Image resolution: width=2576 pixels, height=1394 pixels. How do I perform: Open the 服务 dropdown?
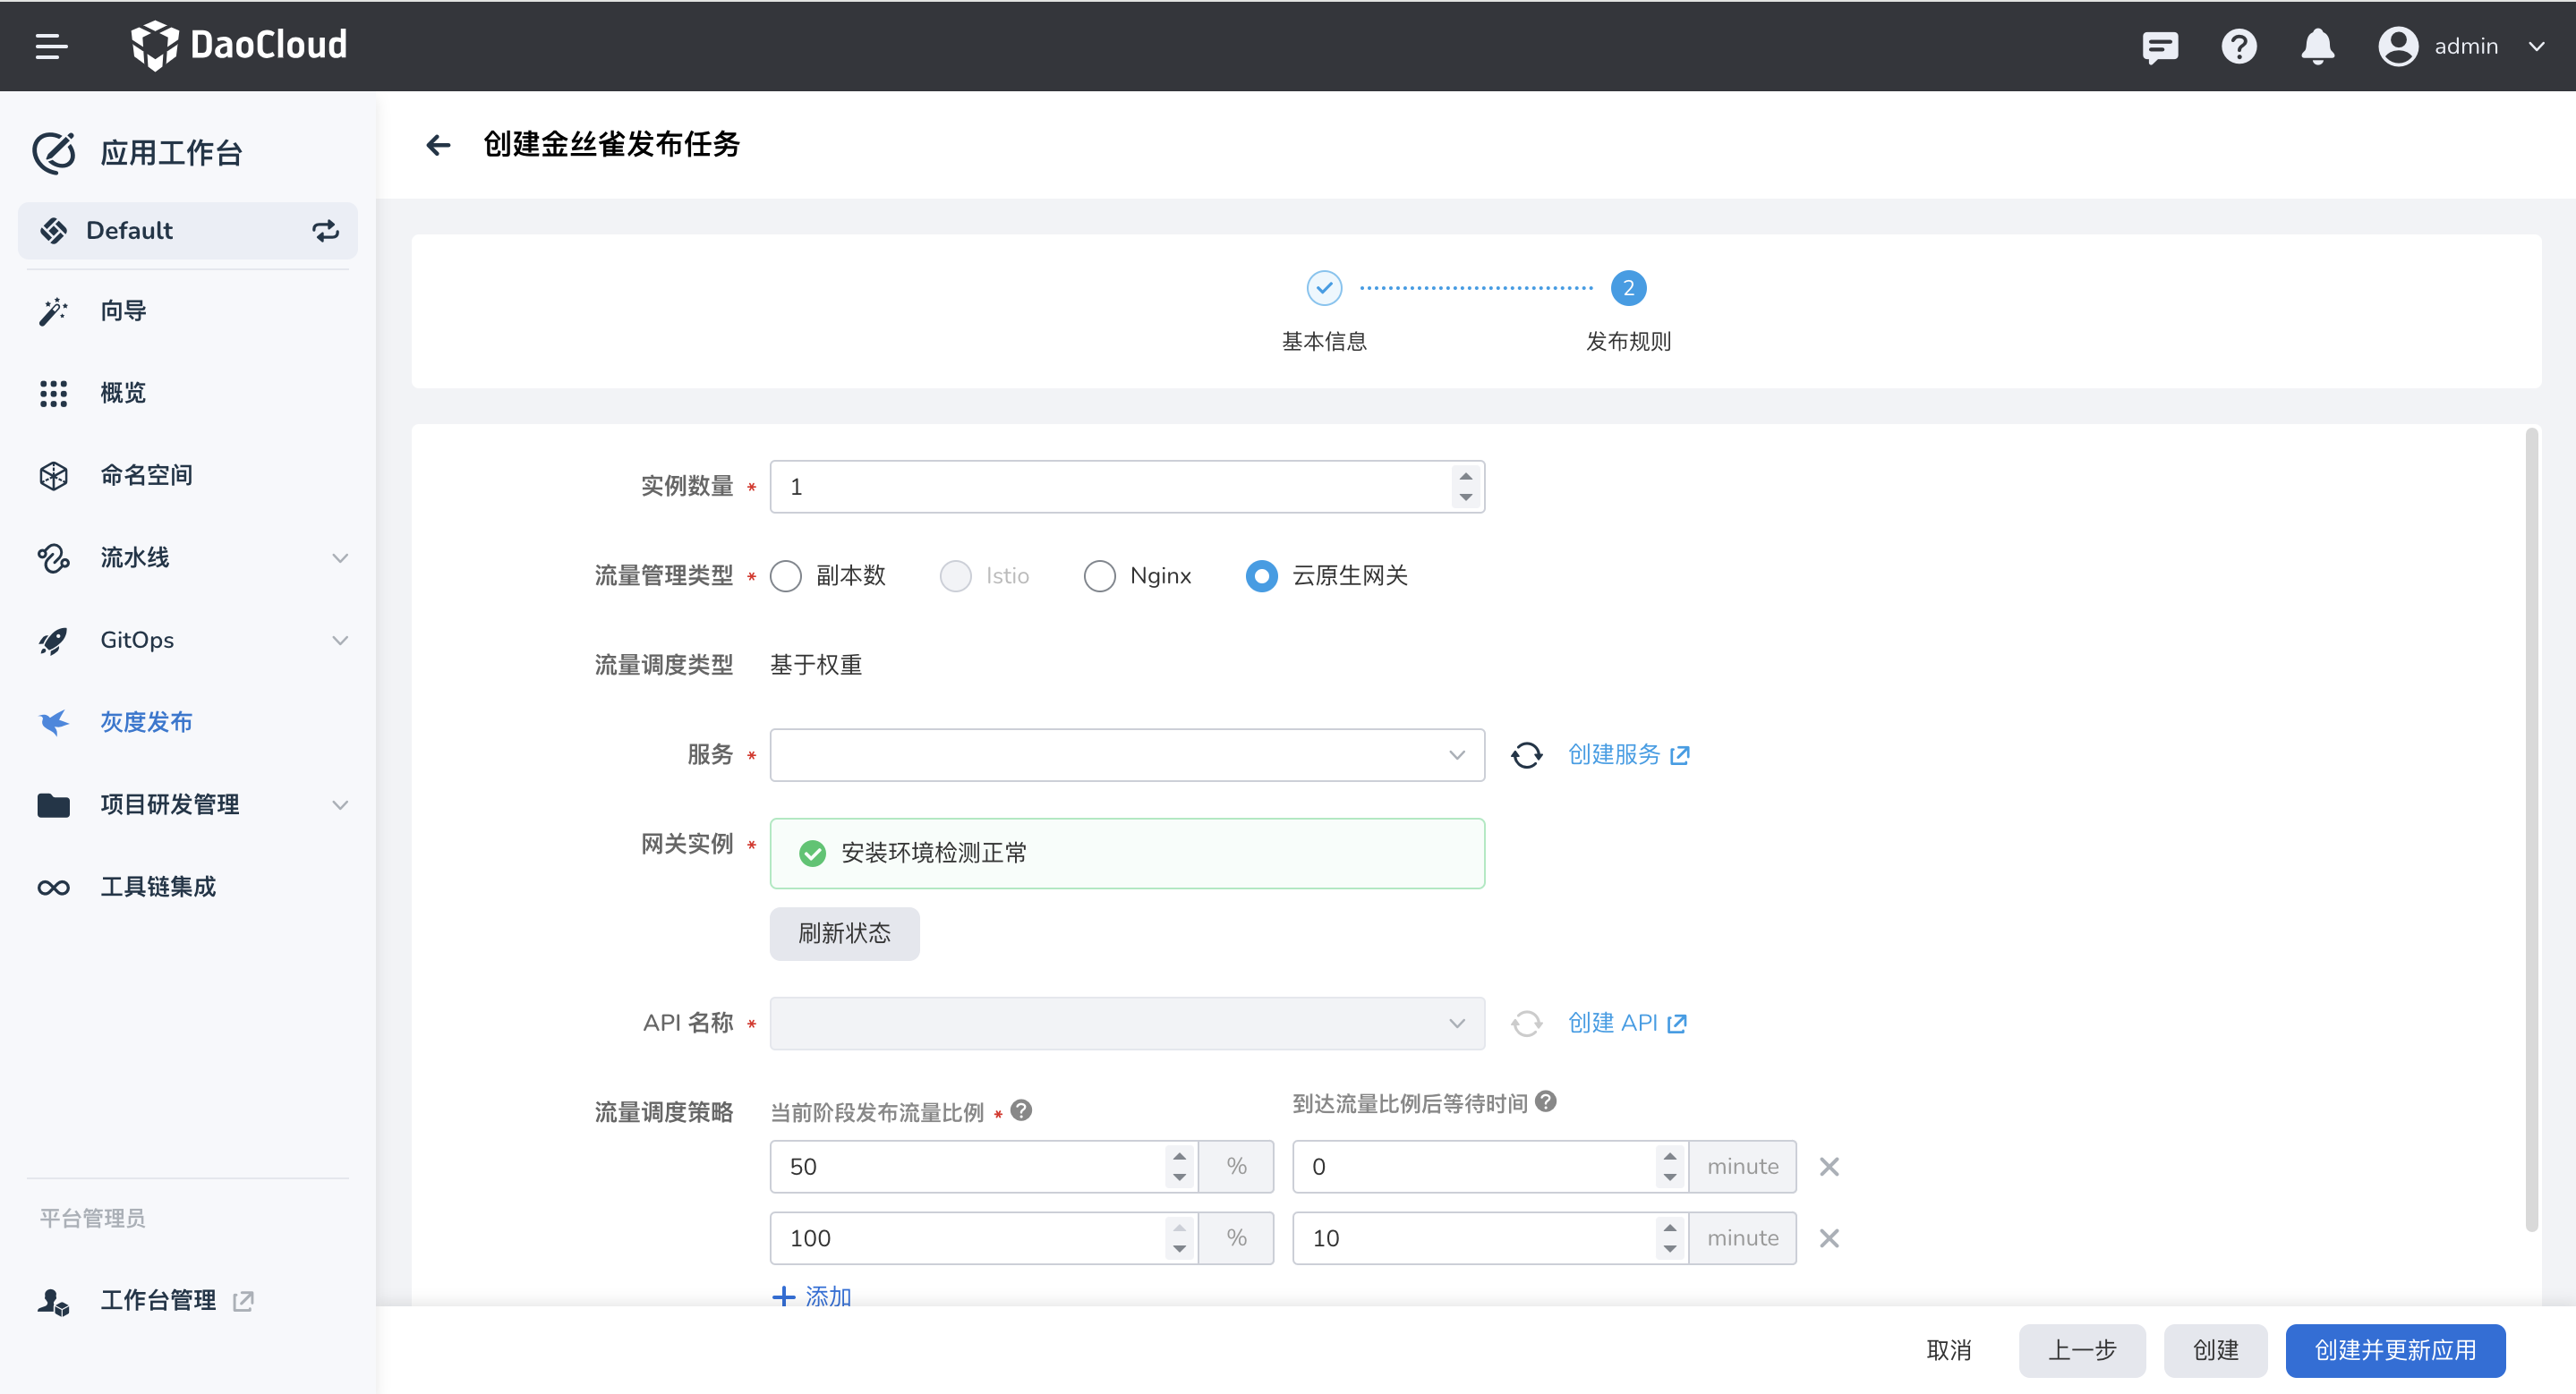tap(1126, 755)
